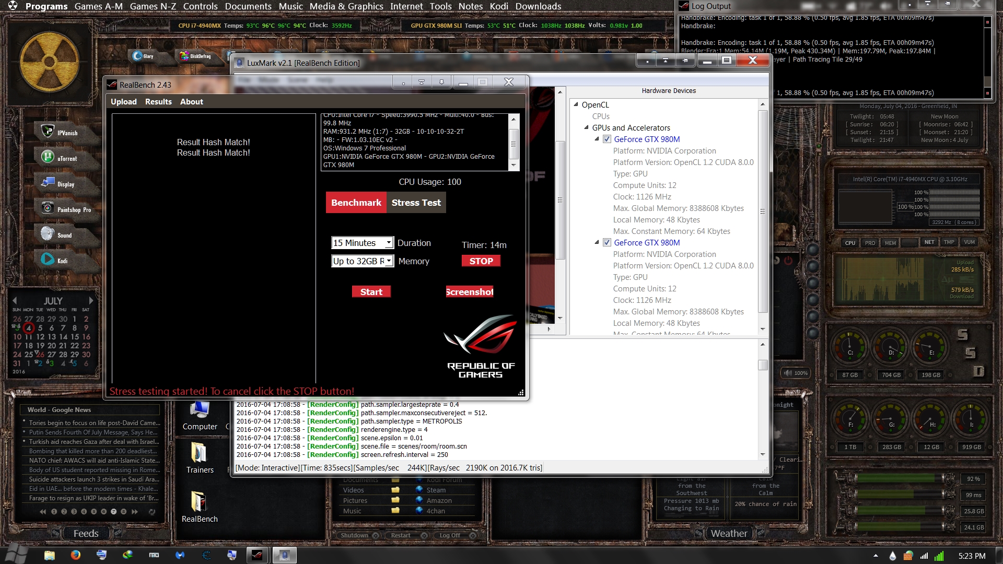
Task: Show hidden system tray icons
Action: tap(876, 556)
